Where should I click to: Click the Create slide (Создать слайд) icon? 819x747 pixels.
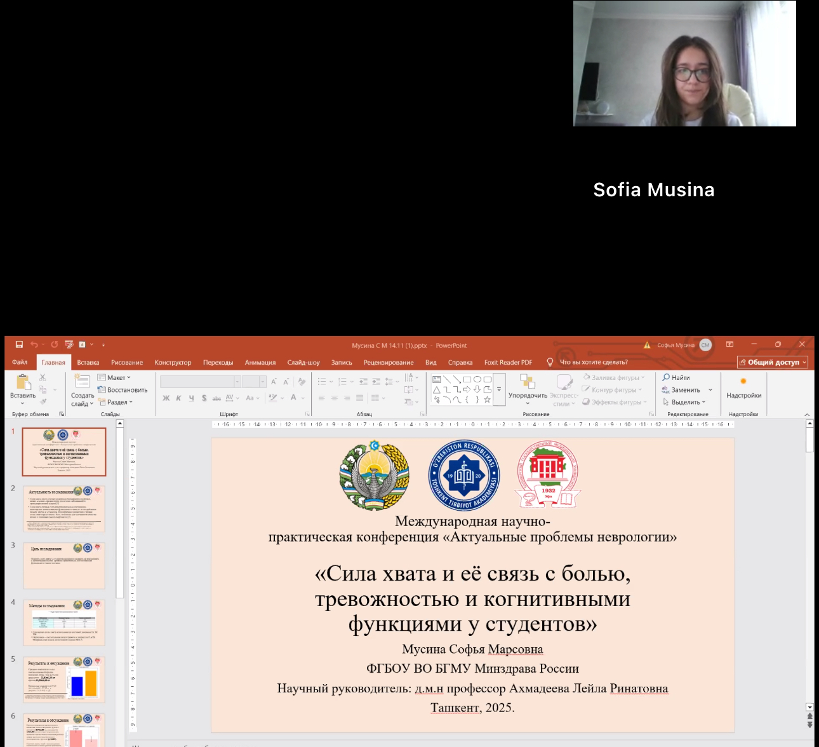tap(82, 381)
